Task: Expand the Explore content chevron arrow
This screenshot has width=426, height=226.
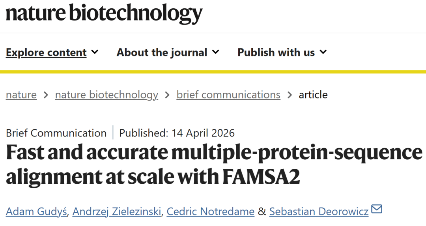Action: pyautogui.click(x=95, y=52)
